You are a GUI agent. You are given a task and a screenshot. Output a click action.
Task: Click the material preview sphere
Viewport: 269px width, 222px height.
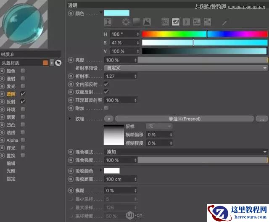tap(24, 24)
